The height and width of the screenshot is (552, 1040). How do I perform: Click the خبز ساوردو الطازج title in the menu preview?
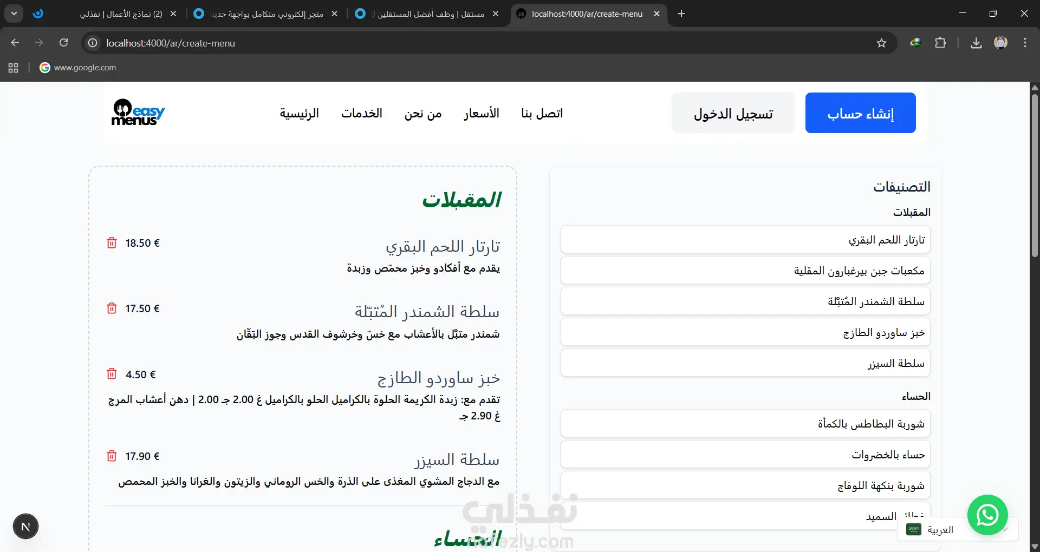[x=439, y=378]
